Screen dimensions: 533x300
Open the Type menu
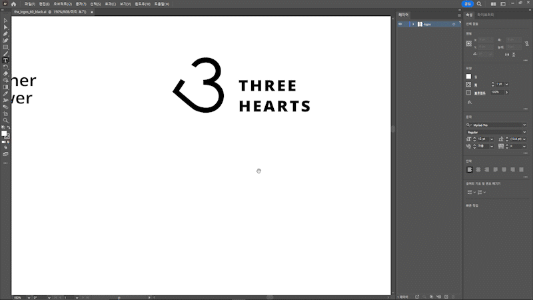[81, 4]
